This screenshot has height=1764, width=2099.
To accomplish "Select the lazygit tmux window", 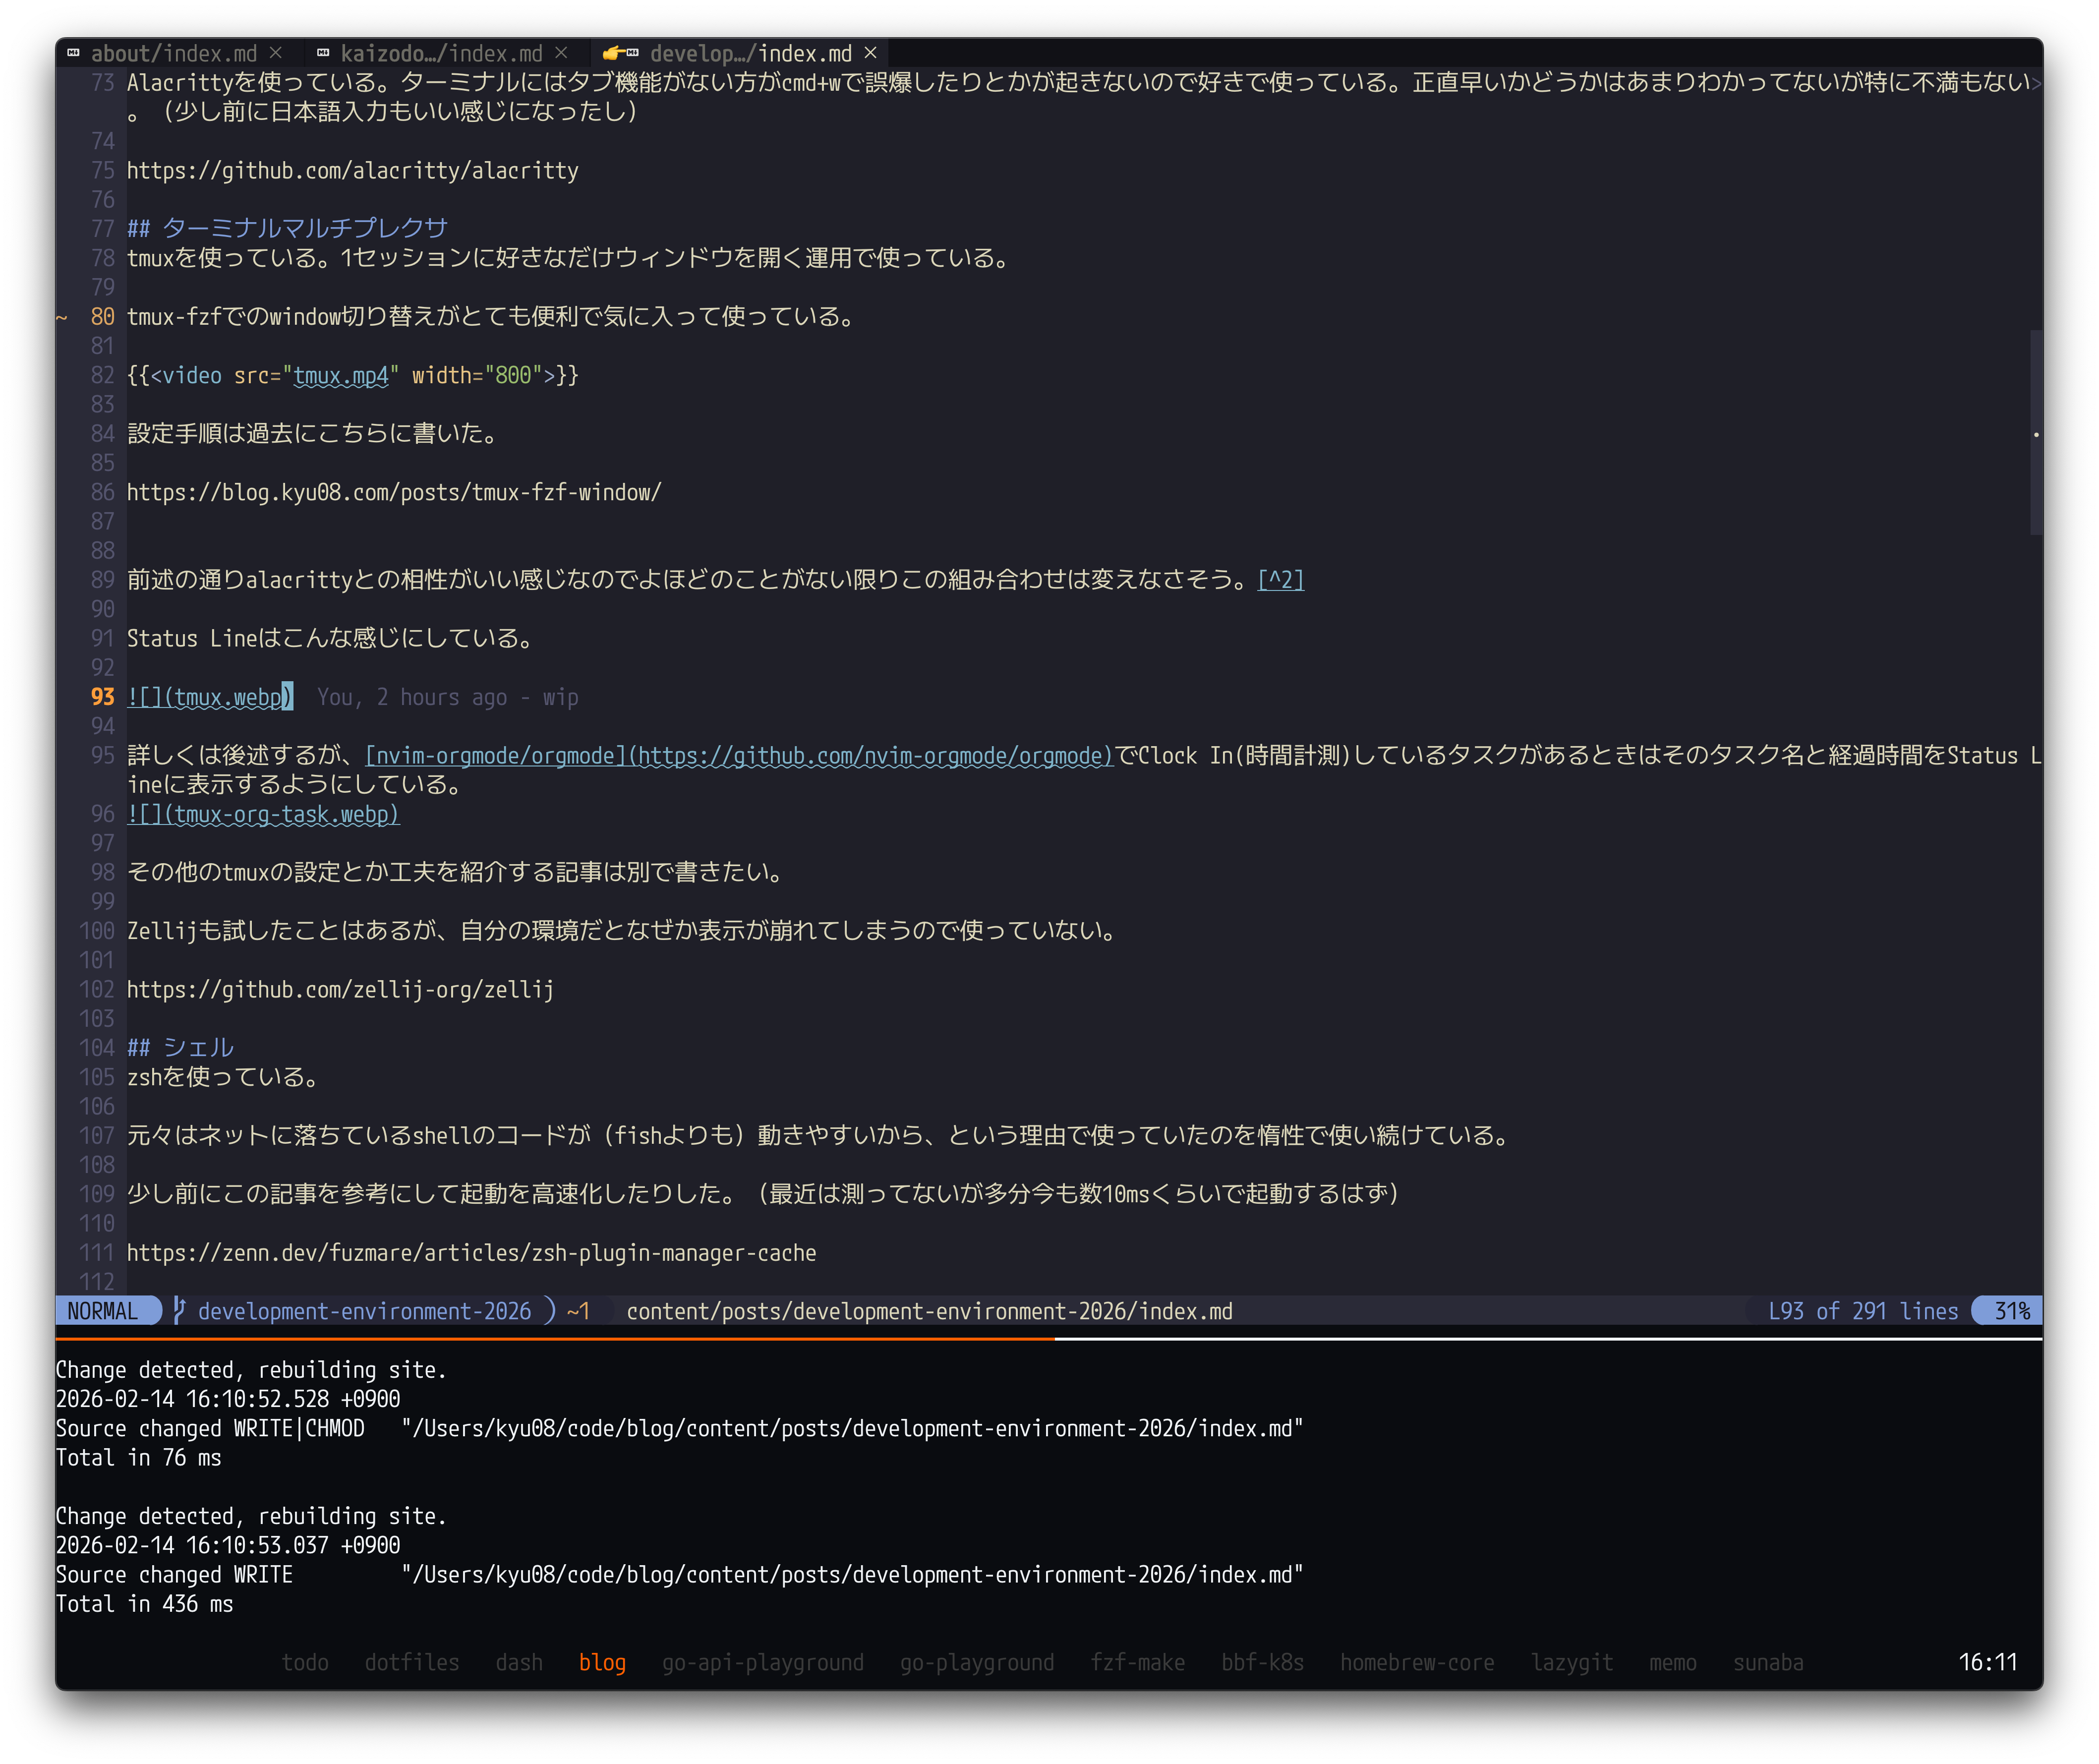I will [1571, 1662].
